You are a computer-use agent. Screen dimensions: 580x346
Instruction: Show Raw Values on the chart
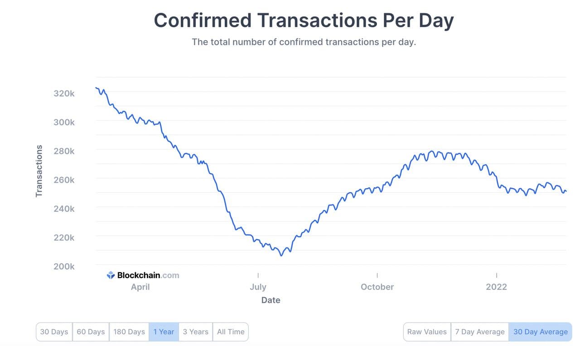427,332
